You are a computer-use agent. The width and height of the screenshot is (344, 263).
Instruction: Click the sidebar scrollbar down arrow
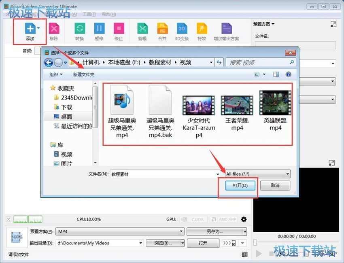pyautogui.click(x=95, y=163)
